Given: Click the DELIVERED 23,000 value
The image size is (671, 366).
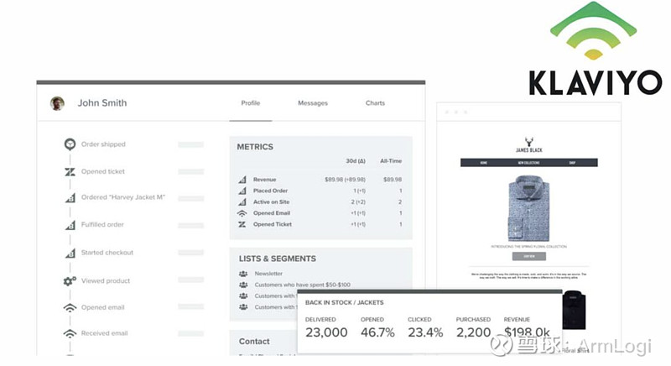Looking at the screenshot, I should pyautogui.click(x=326, y=332).
